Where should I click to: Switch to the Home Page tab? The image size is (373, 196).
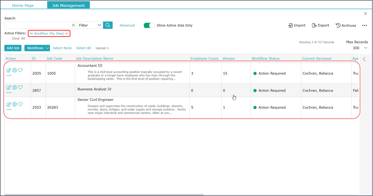pyautogui.click(x=23, y=5)
